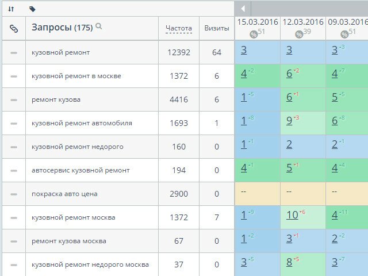Open position 3 for кузовной ремонт недорого москва 15.03.2016
The width and height of the screenshot is (368, 276).
(244, 262)
